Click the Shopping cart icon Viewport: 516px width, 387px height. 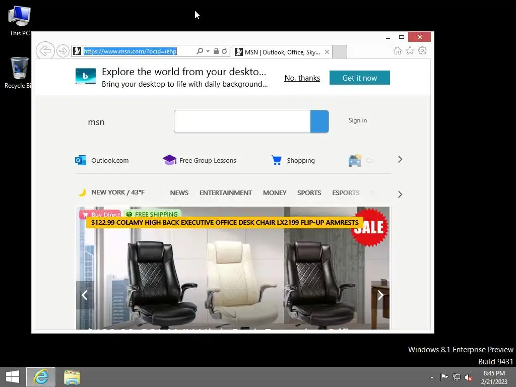(x=277, y=160)
